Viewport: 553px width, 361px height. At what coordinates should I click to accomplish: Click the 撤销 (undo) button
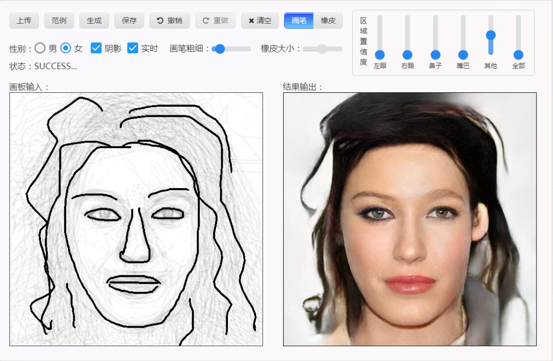click(x=169, y=21)
